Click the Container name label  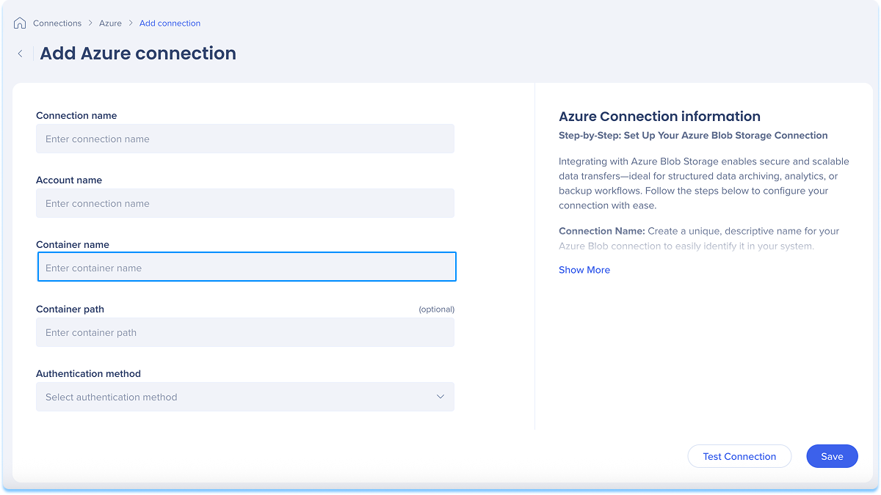73,245
